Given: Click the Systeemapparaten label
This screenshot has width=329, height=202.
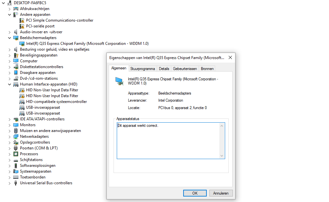Looking at the screenshot, I should (35, 171).
